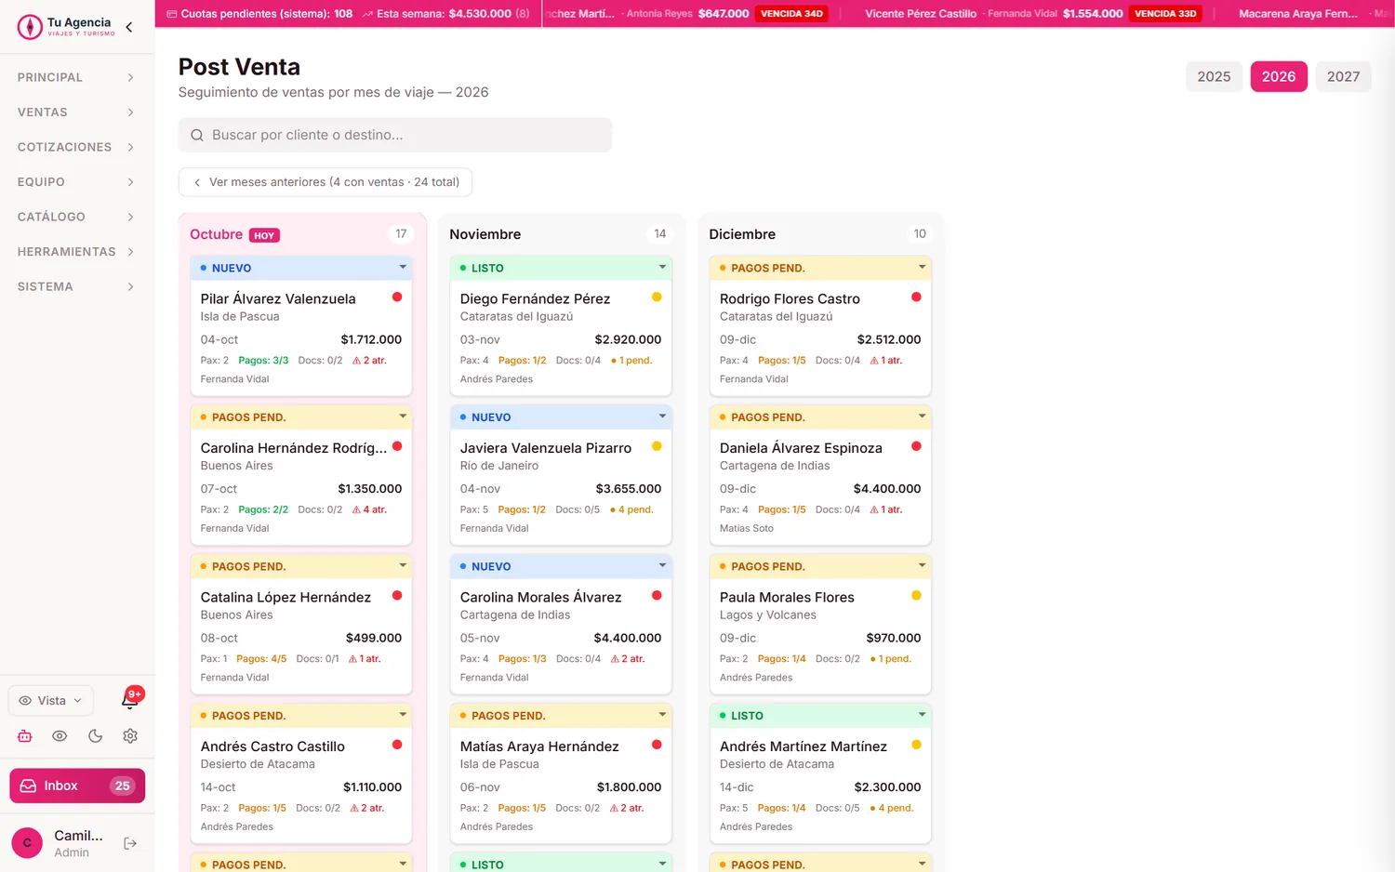This screenshot has height=872, width=1395.
Task: Click the Tu Agencia logo
Action: click(x=67, y=26)
